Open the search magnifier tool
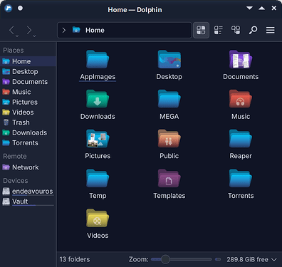 [x=253, y=30]
